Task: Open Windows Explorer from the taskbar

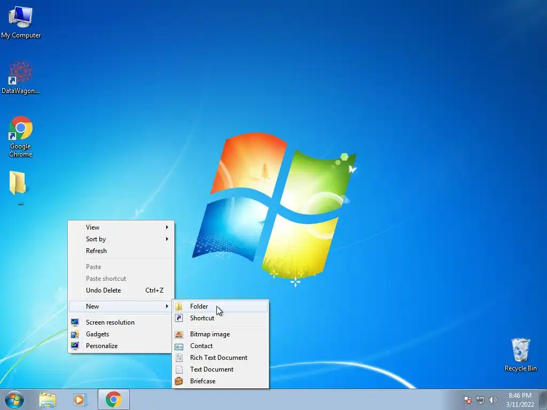Action: point(48,399)
